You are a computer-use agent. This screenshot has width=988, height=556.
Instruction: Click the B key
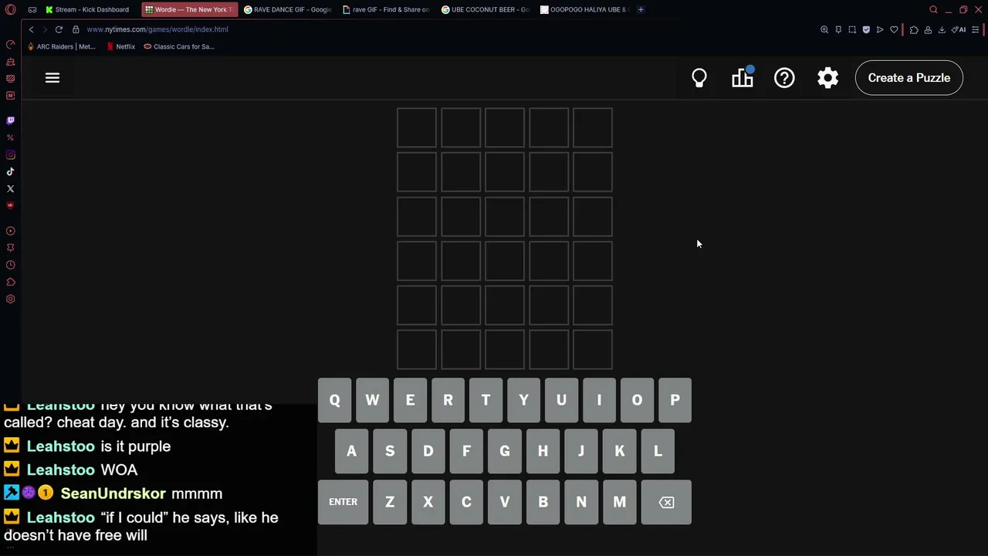point(543,502)
